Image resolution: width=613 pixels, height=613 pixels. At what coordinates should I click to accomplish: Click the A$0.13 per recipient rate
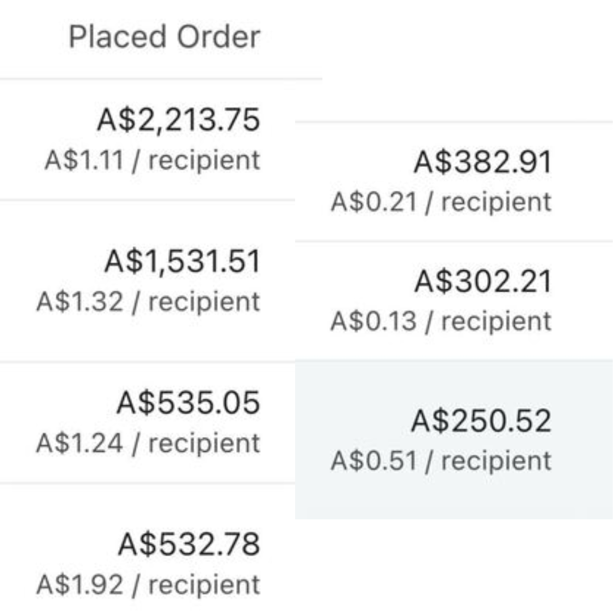click(x=440, y=321)
